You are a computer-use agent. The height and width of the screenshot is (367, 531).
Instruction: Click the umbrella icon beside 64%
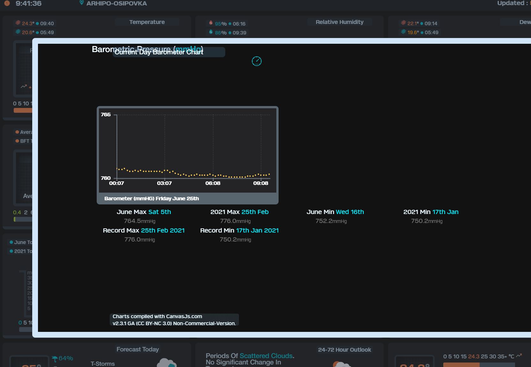point(55,359)
